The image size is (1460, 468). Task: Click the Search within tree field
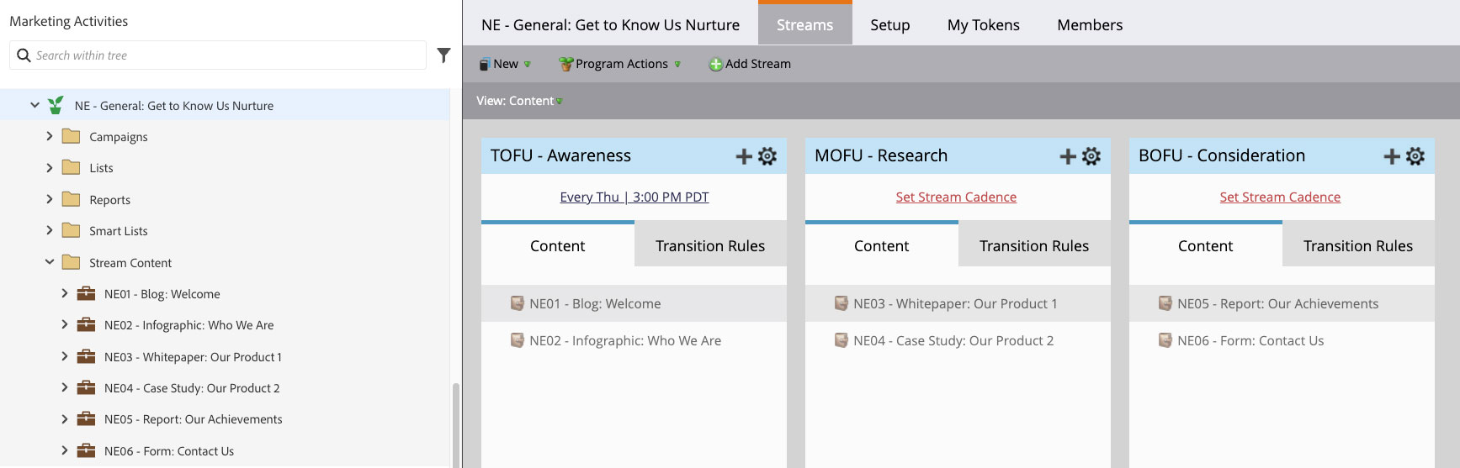click(x=218, y=55)
